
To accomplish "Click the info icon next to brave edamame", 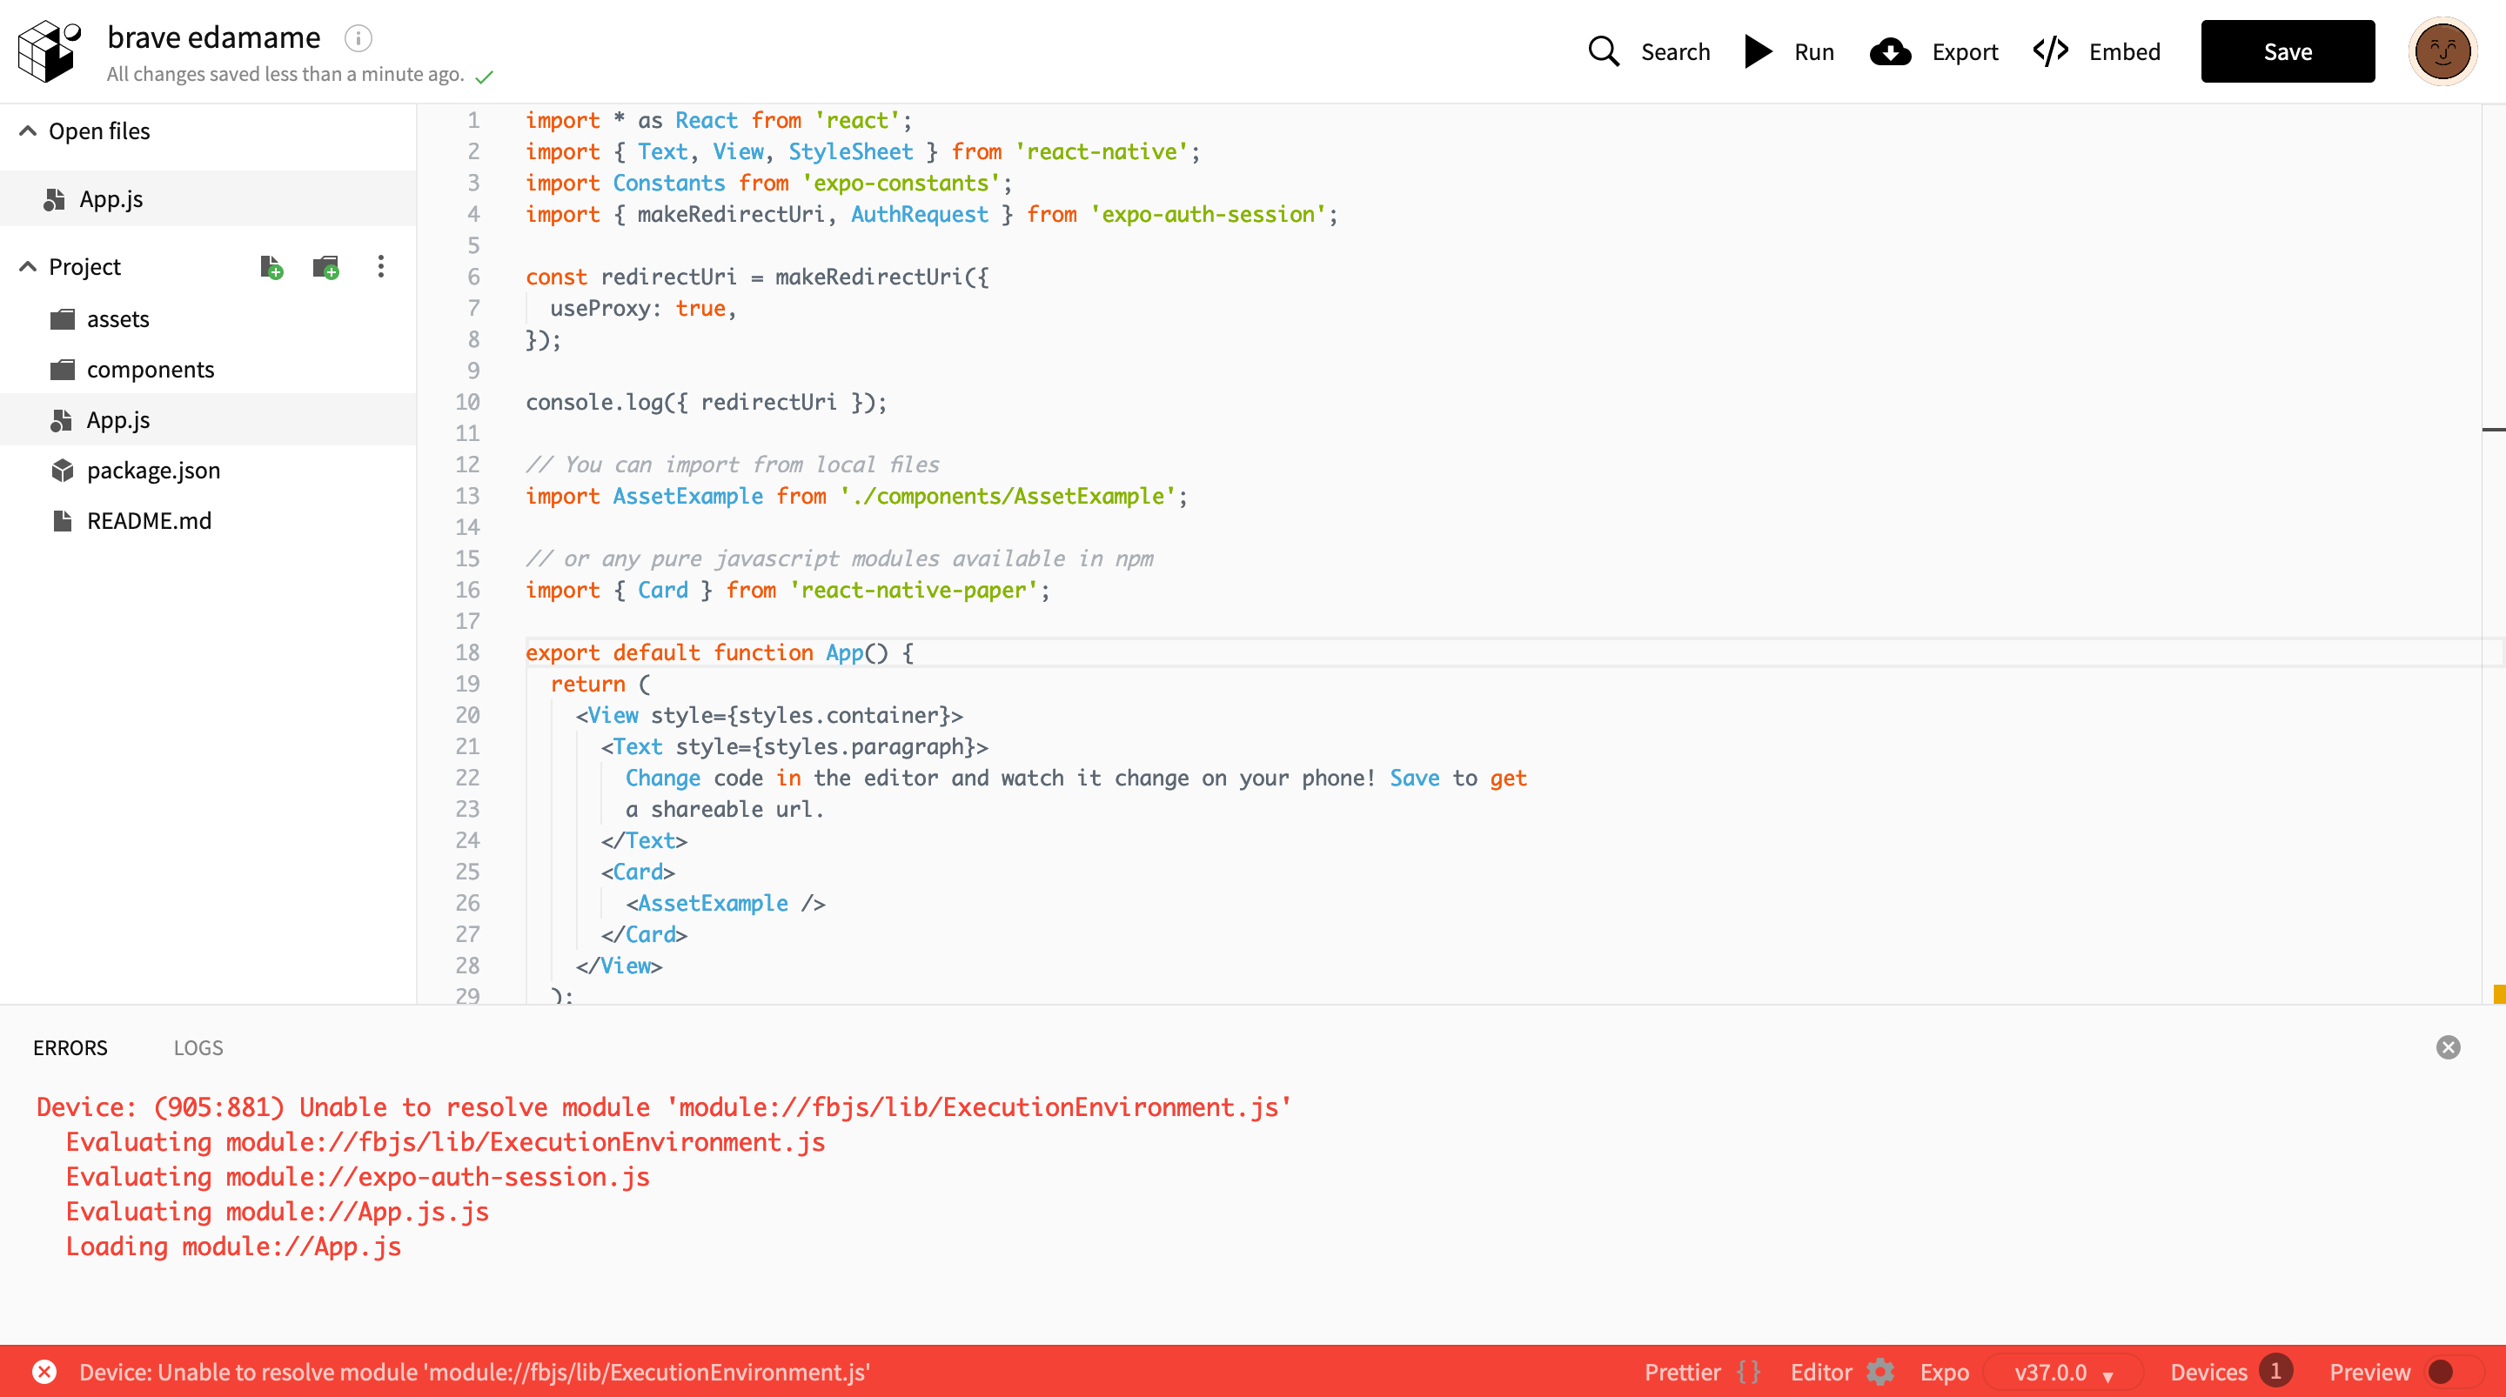I will [358, 38].
